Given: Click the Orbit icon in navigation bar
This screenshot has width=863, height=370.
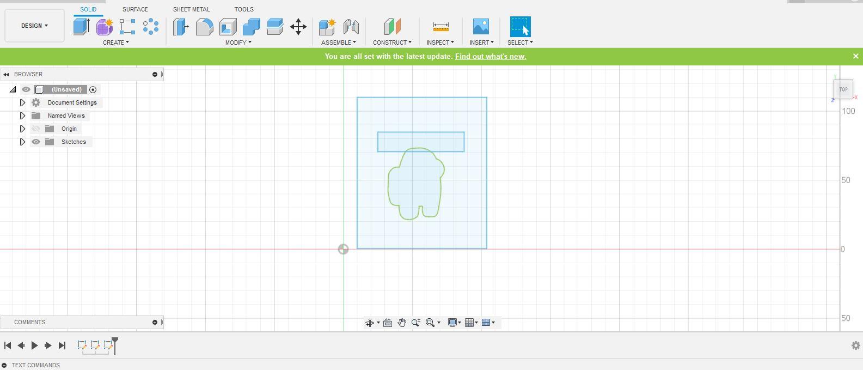Looking at the screenshot, I should [x=370, y=323].
